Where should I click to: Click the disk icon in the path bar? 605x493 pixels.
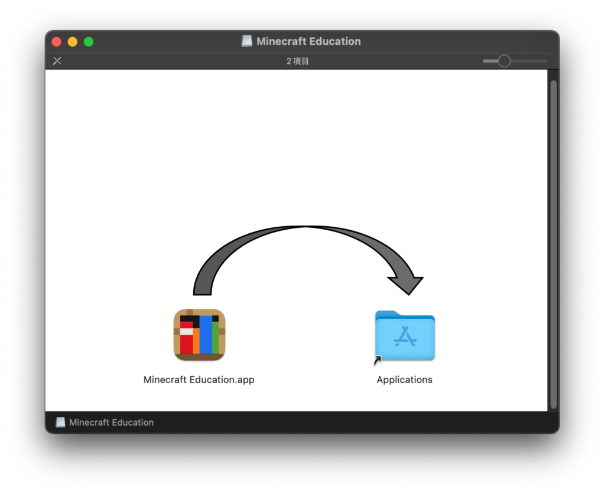(60, 422)
